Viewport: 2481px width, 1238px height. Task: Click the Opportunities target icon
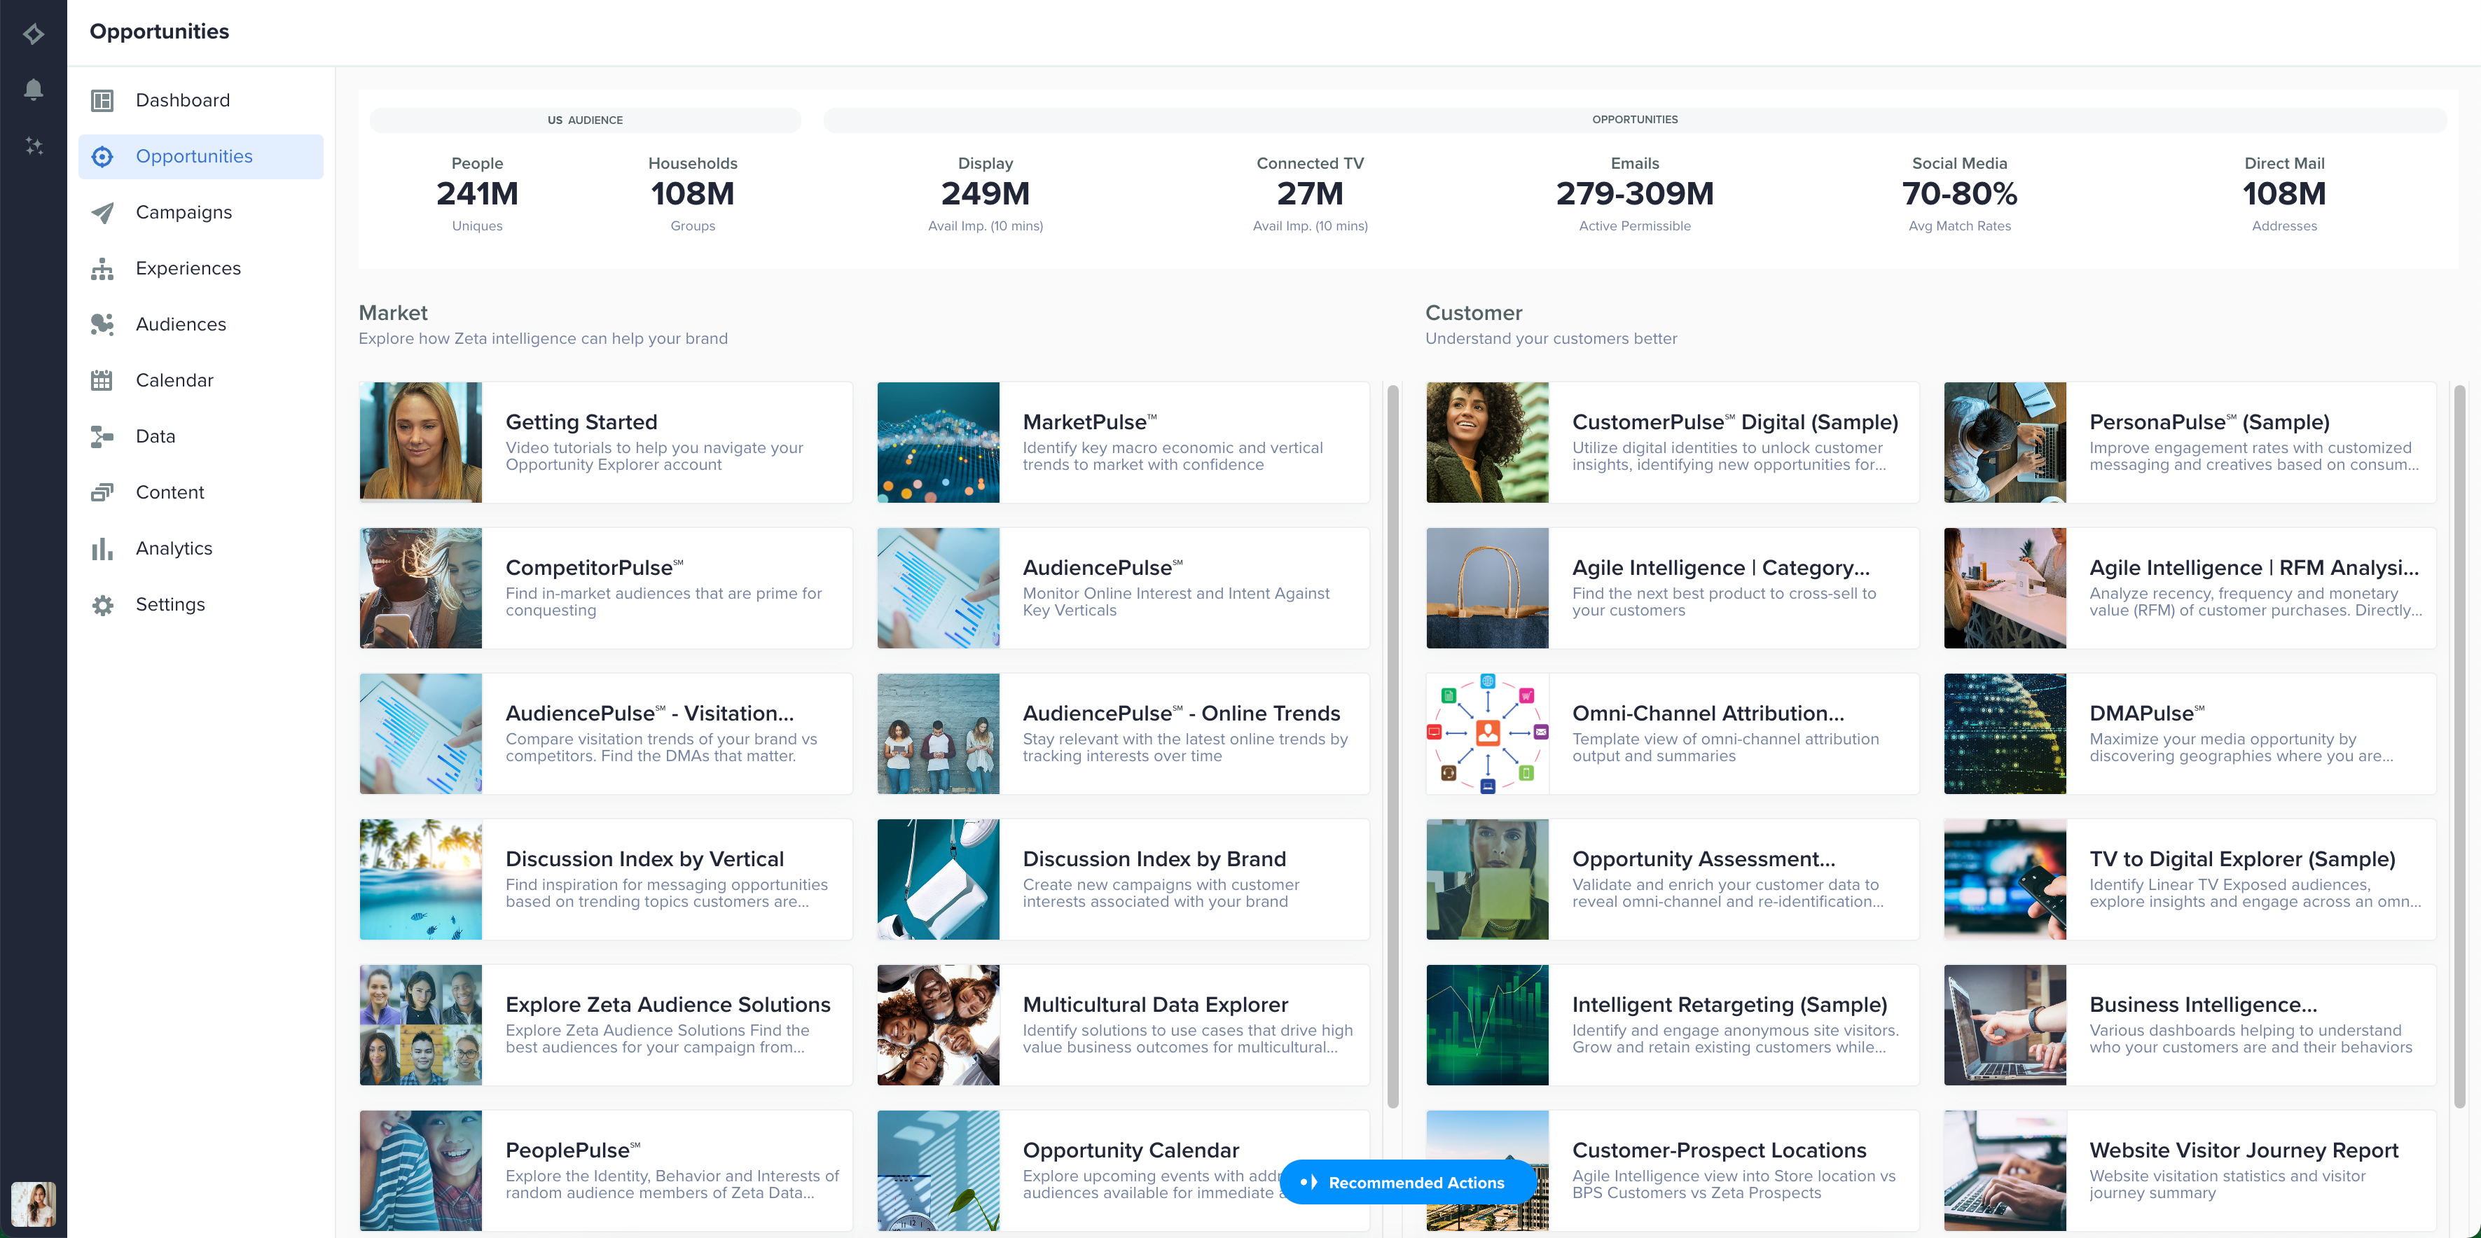tap(102, 156)
